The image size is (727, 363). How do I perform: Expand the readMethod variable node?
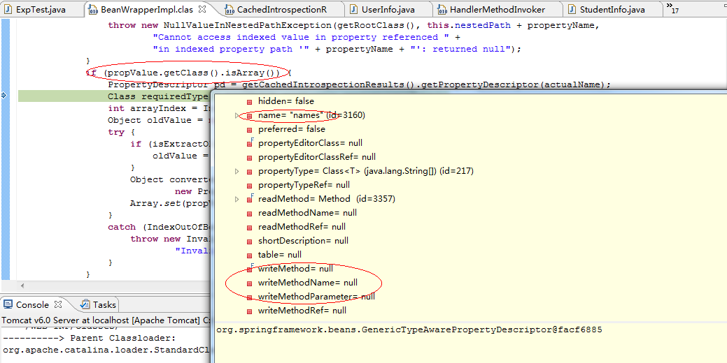[237, 200]
